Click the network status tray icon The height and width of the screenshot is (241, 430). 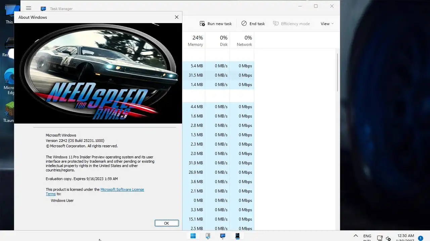[x=380, y=238]
